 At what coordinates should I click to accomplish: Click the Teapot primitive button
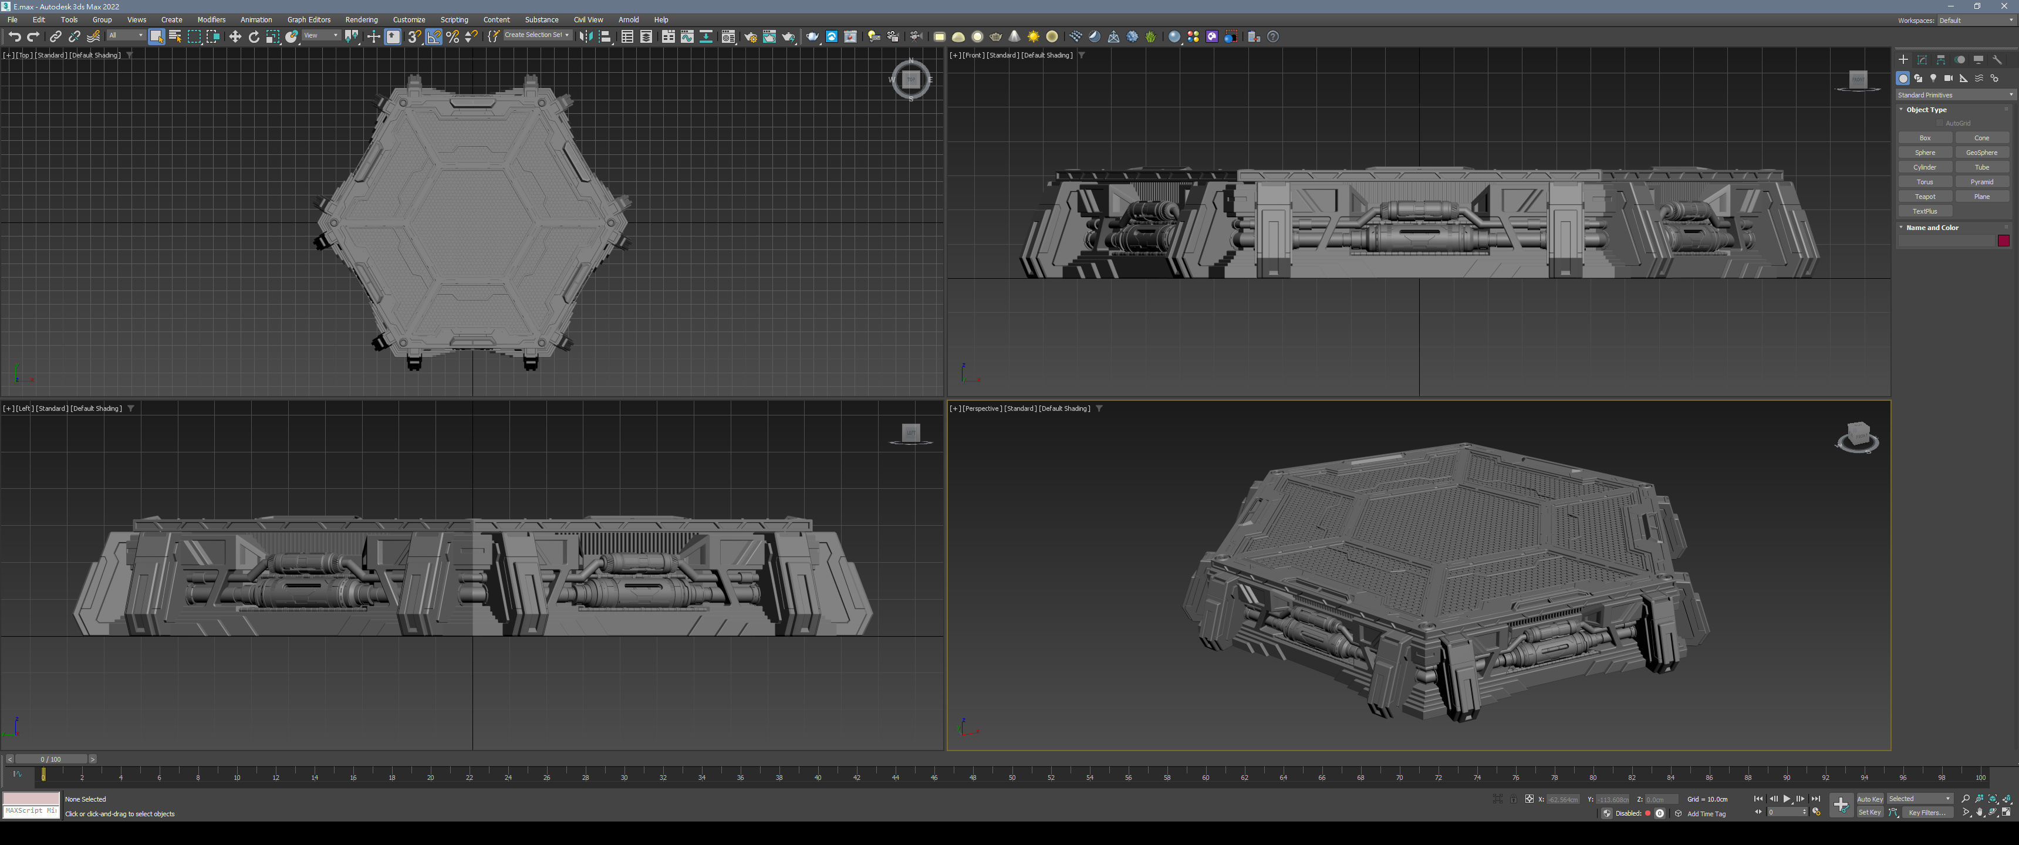[1924, 197]
